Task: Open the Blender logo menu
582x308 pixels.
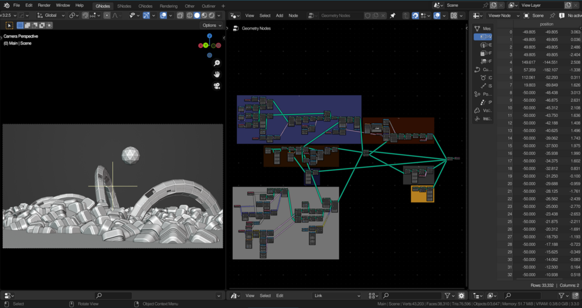Action: click(6, 6)
